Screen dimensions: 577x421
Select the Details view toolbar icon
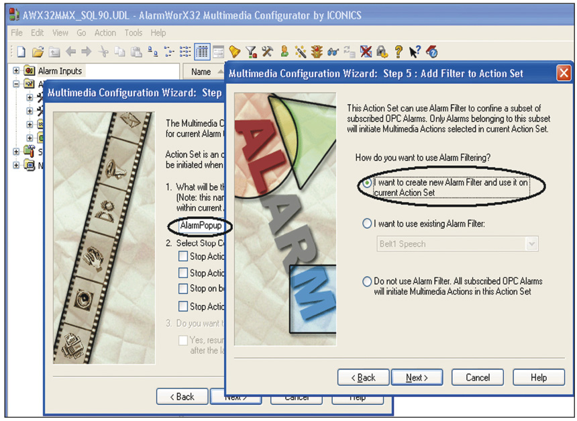click(202, 52)
